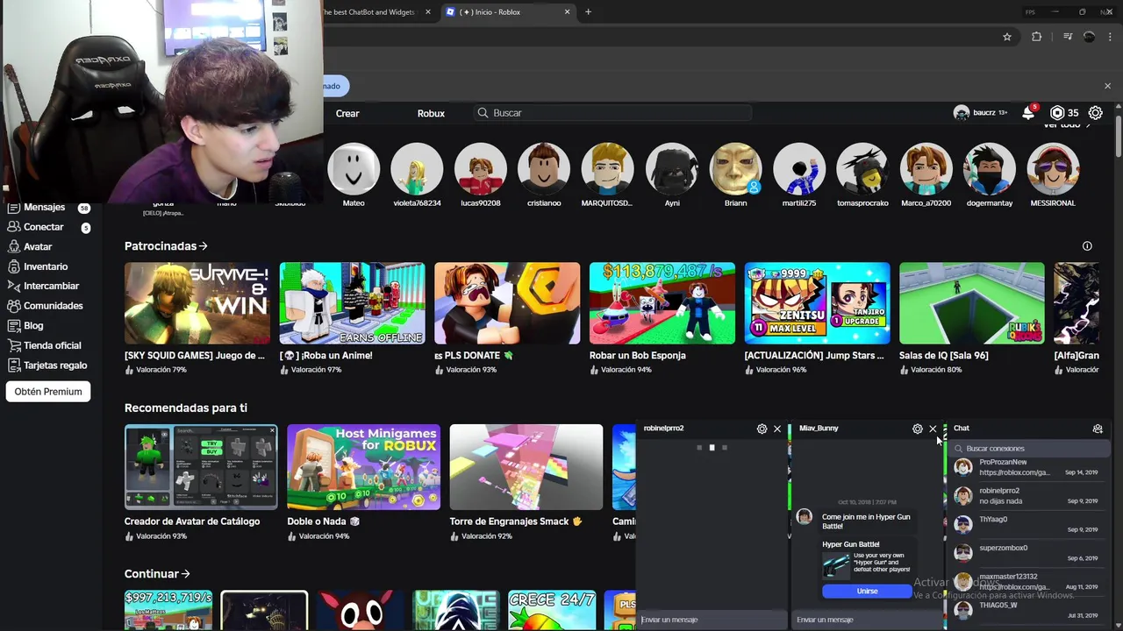Open the Blog sidebar icon
Image resolution: width=1123 pixels, height=631 pixels.
point(13,325)
